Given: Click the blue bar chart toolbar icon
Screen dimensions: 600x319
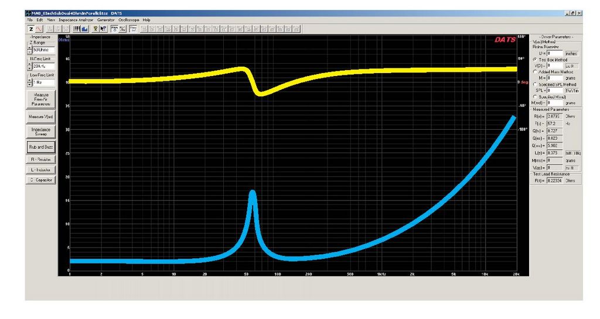Looking at the screenshot, I should (84, 29).
